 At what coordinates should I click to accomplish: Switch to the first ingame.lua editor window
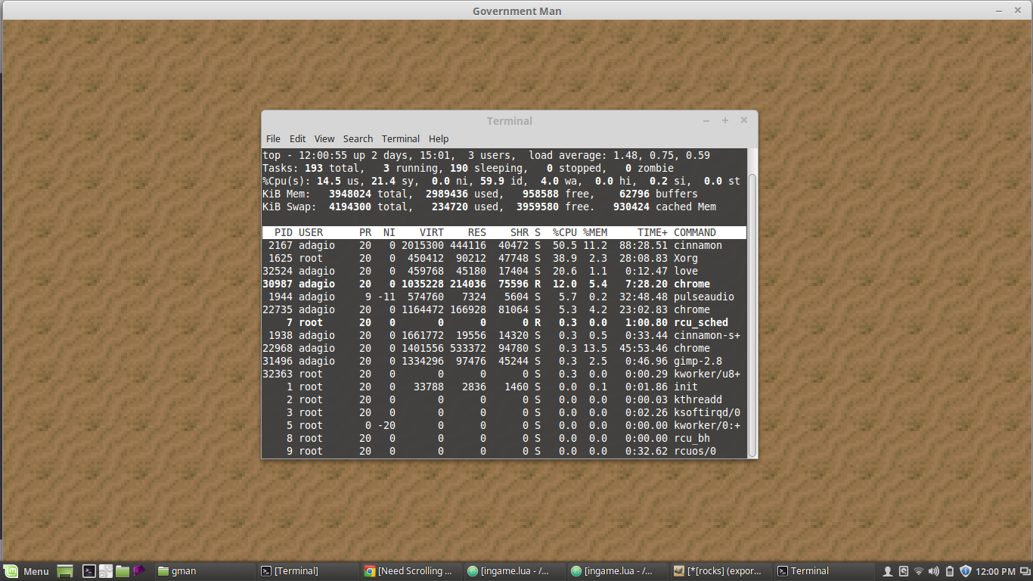514,571
